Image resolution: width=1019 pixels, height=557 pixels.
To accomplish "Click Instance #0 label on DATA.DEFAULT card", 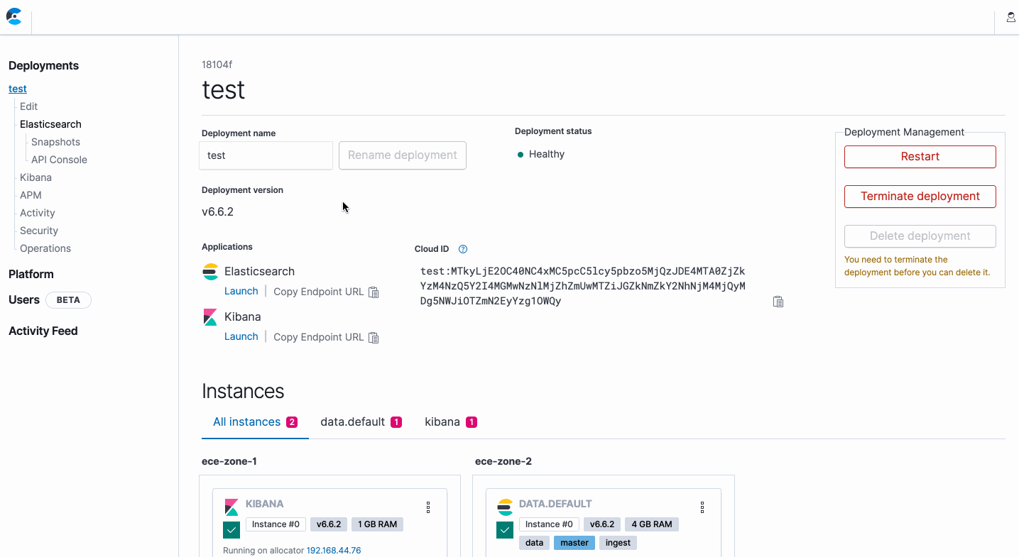I will coord(549,524).
